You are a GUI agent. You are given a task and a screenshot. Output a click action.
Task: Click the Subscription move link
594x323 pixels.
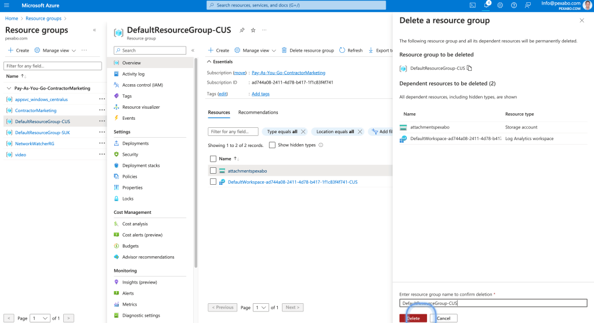click(240, 73)
